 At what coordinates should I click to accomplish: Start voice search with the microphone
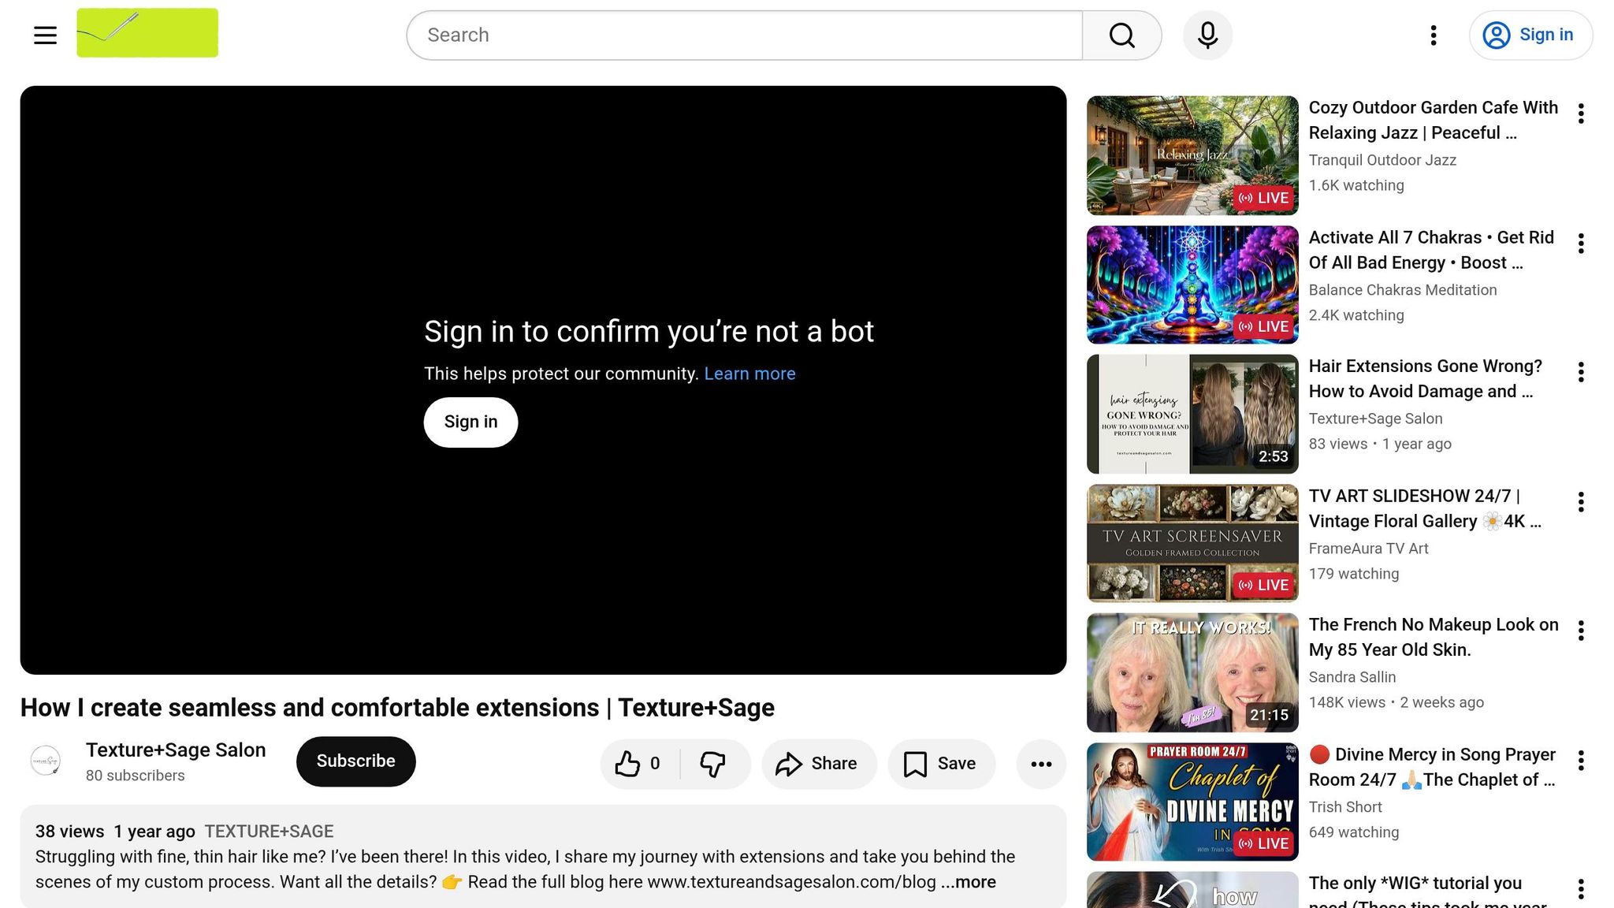1207,35
